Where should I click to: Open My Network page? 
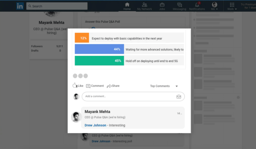(144, 6)
